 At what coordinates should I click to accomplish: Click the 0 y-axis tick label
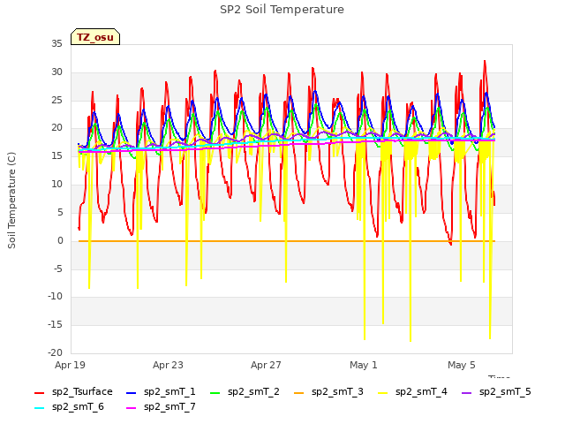[x=60, y=240]
